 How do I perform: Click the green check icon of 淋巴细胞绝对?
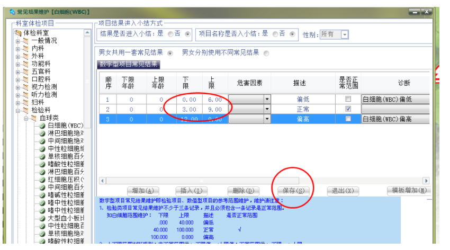[42, 133]
